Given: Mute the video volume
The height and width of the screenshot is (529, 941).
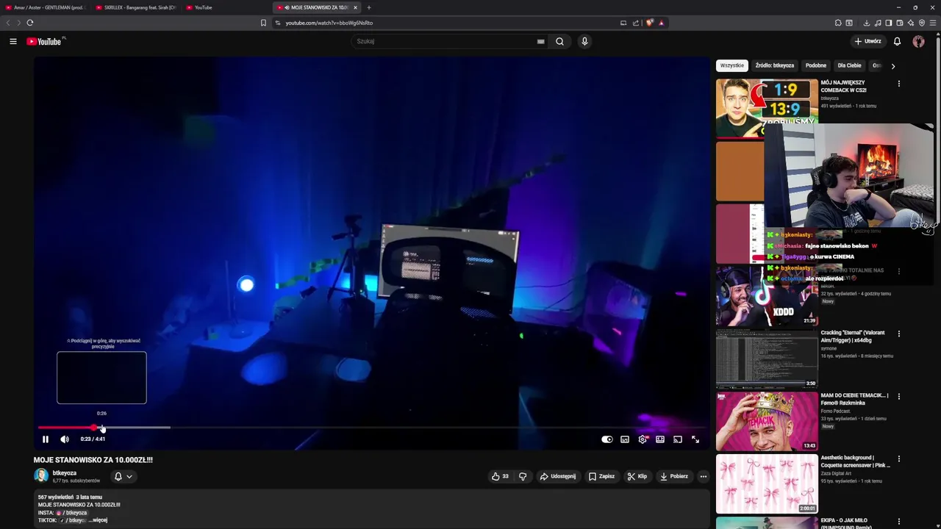Looking at the screenshot, I should coord(65,439).
